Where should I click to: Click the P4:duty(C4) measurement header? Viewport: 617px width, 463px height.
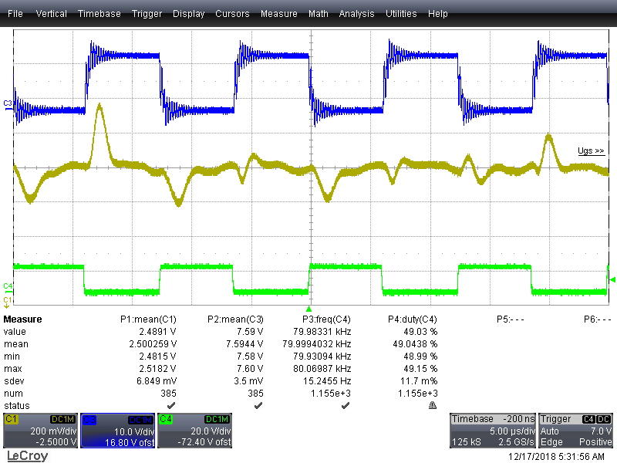coord(411,319)
